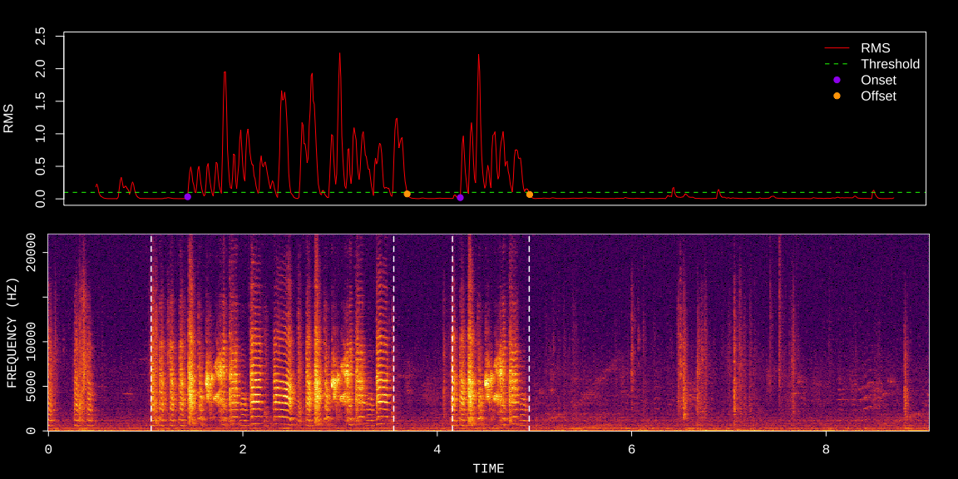Click the 'TIME' x-axis title

[x=488, y=469]
